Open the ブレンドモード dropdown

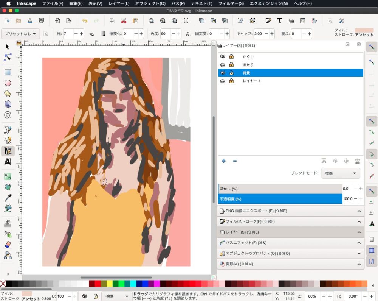[340, 173]
